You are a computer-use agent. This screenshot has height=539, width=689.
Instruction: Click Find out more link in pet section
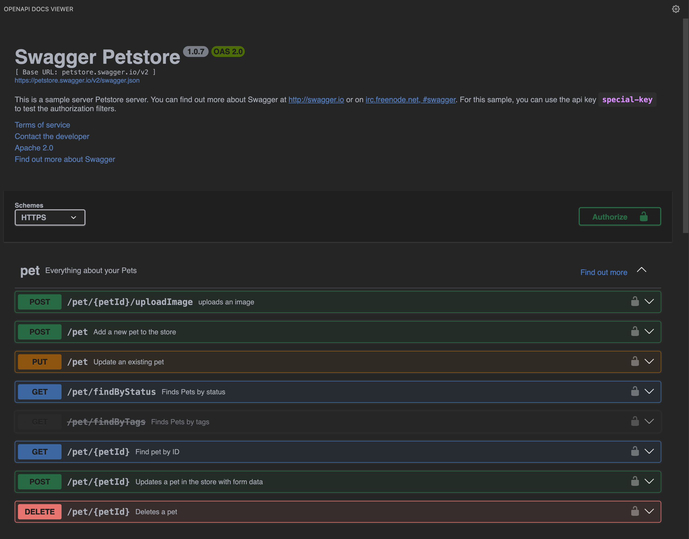(x=603, y=272)
